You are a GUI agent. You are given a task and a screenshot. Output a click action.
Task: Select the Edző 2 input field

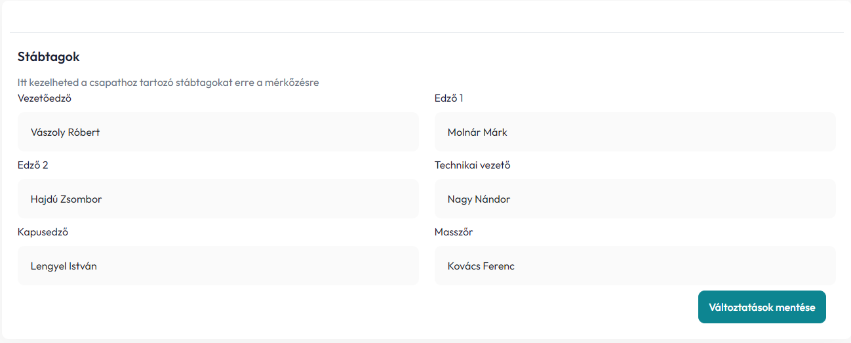coord(218,199)
